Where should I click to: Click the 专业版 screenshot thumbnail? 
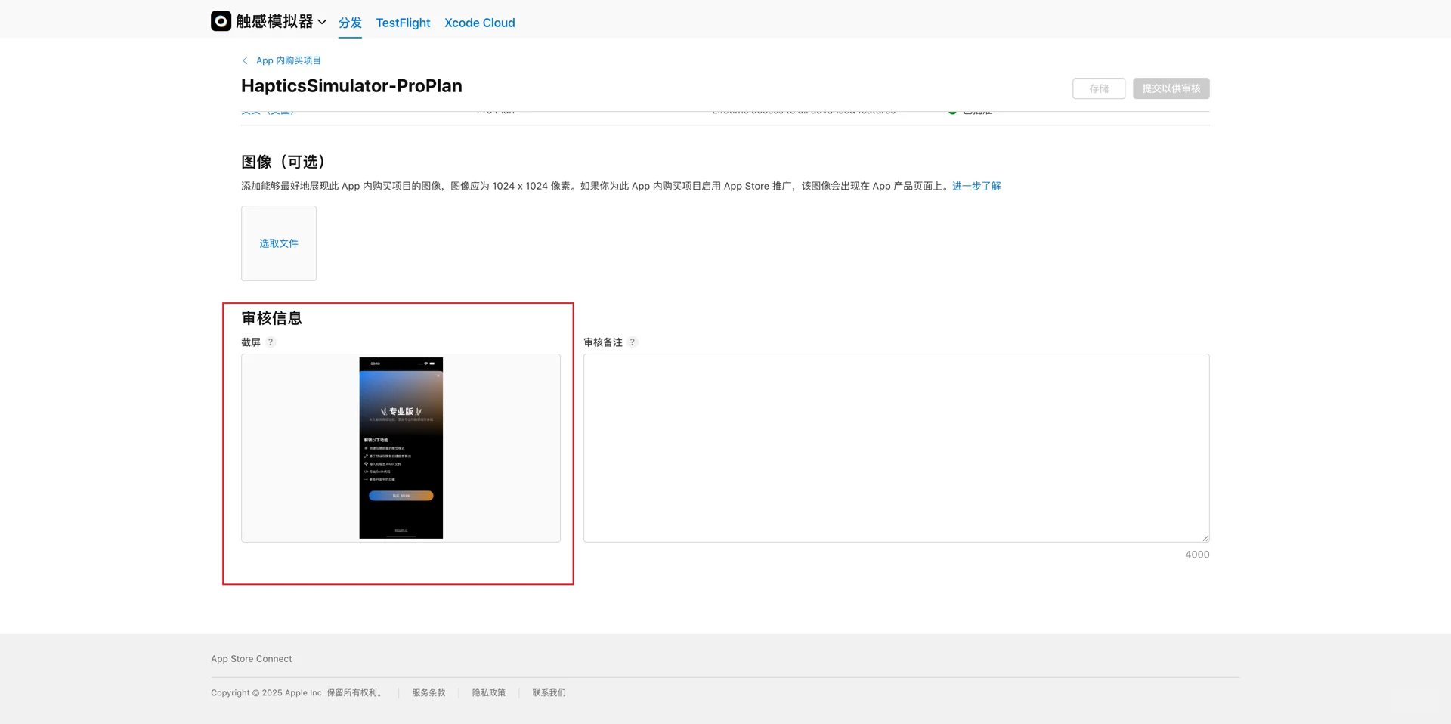tap(401, 448)
